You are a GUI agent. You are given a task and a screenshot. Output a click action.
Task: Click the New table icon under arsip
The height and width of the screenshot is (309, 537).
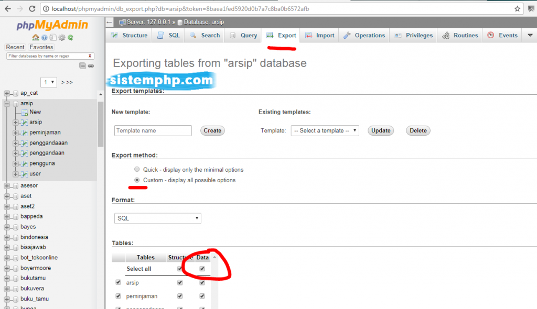(24, 113)
